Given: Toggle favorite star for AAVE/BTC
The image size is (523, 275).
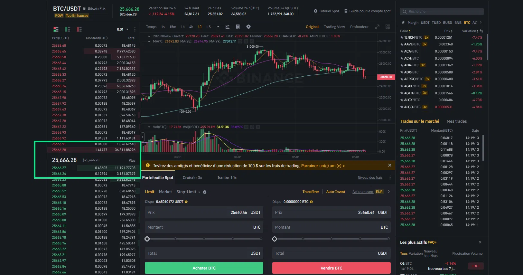Looking at the screenshot, I should (402, 44).
